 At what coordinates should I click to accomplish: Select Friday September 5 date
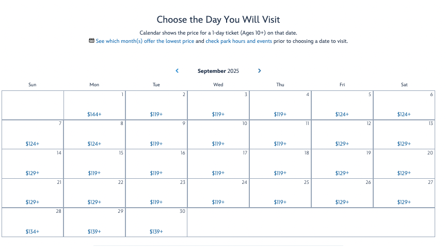[x=342, y=105]
